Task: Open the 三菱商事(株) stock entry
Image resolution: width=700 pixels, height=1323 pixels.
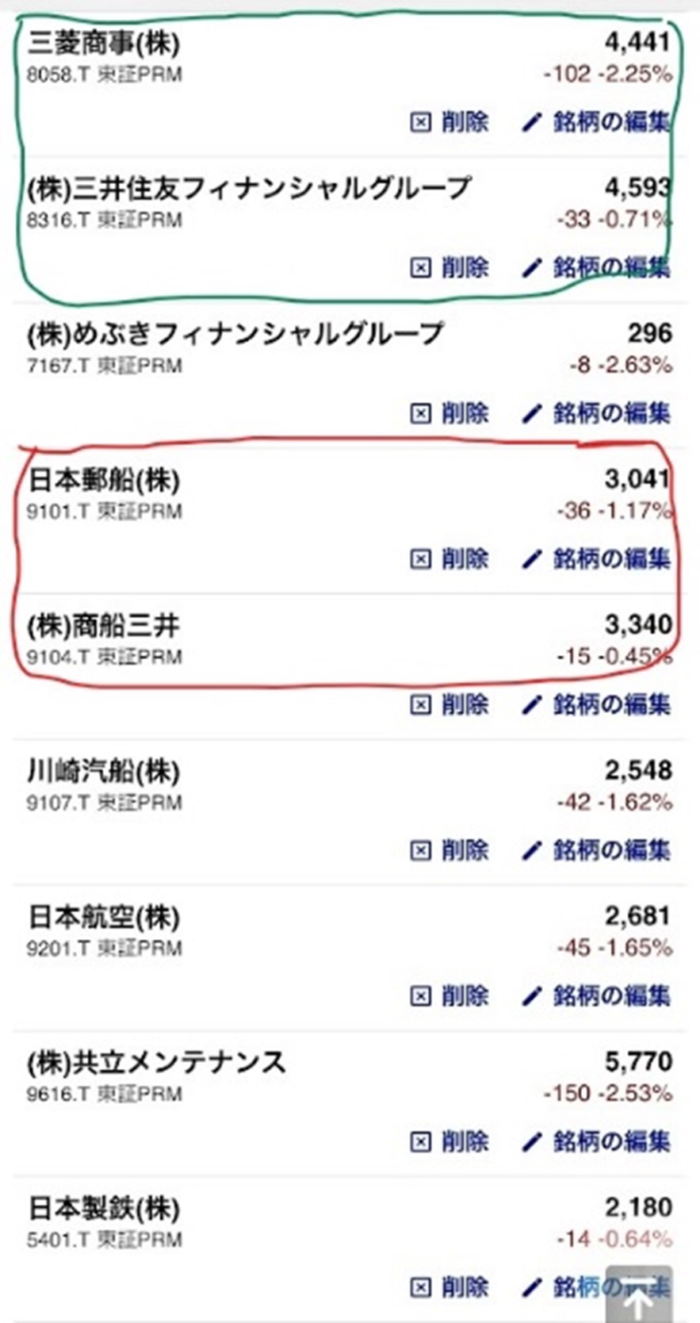Action: 104,43
